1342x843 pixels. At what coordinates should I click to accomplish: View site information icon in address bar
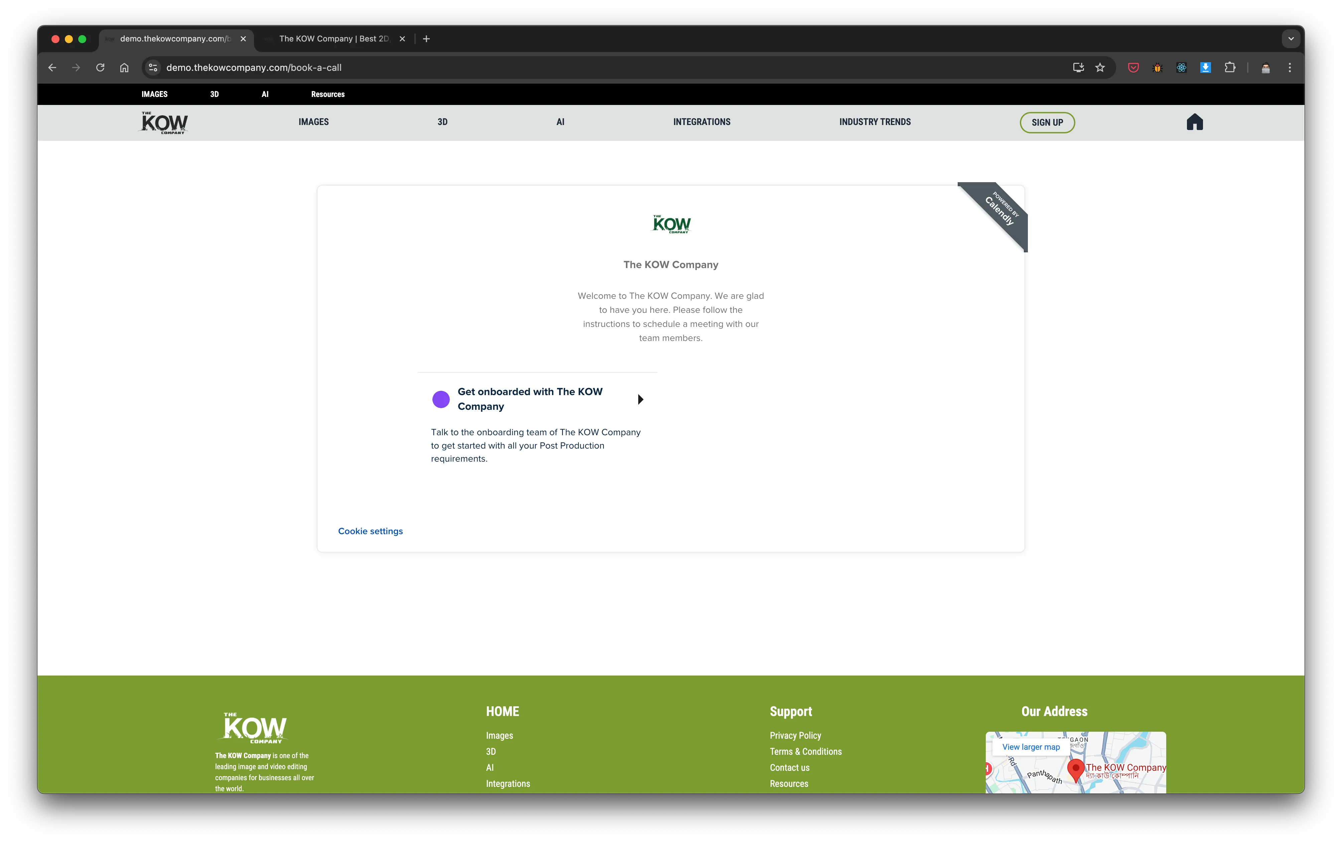(x=153, y=68)
